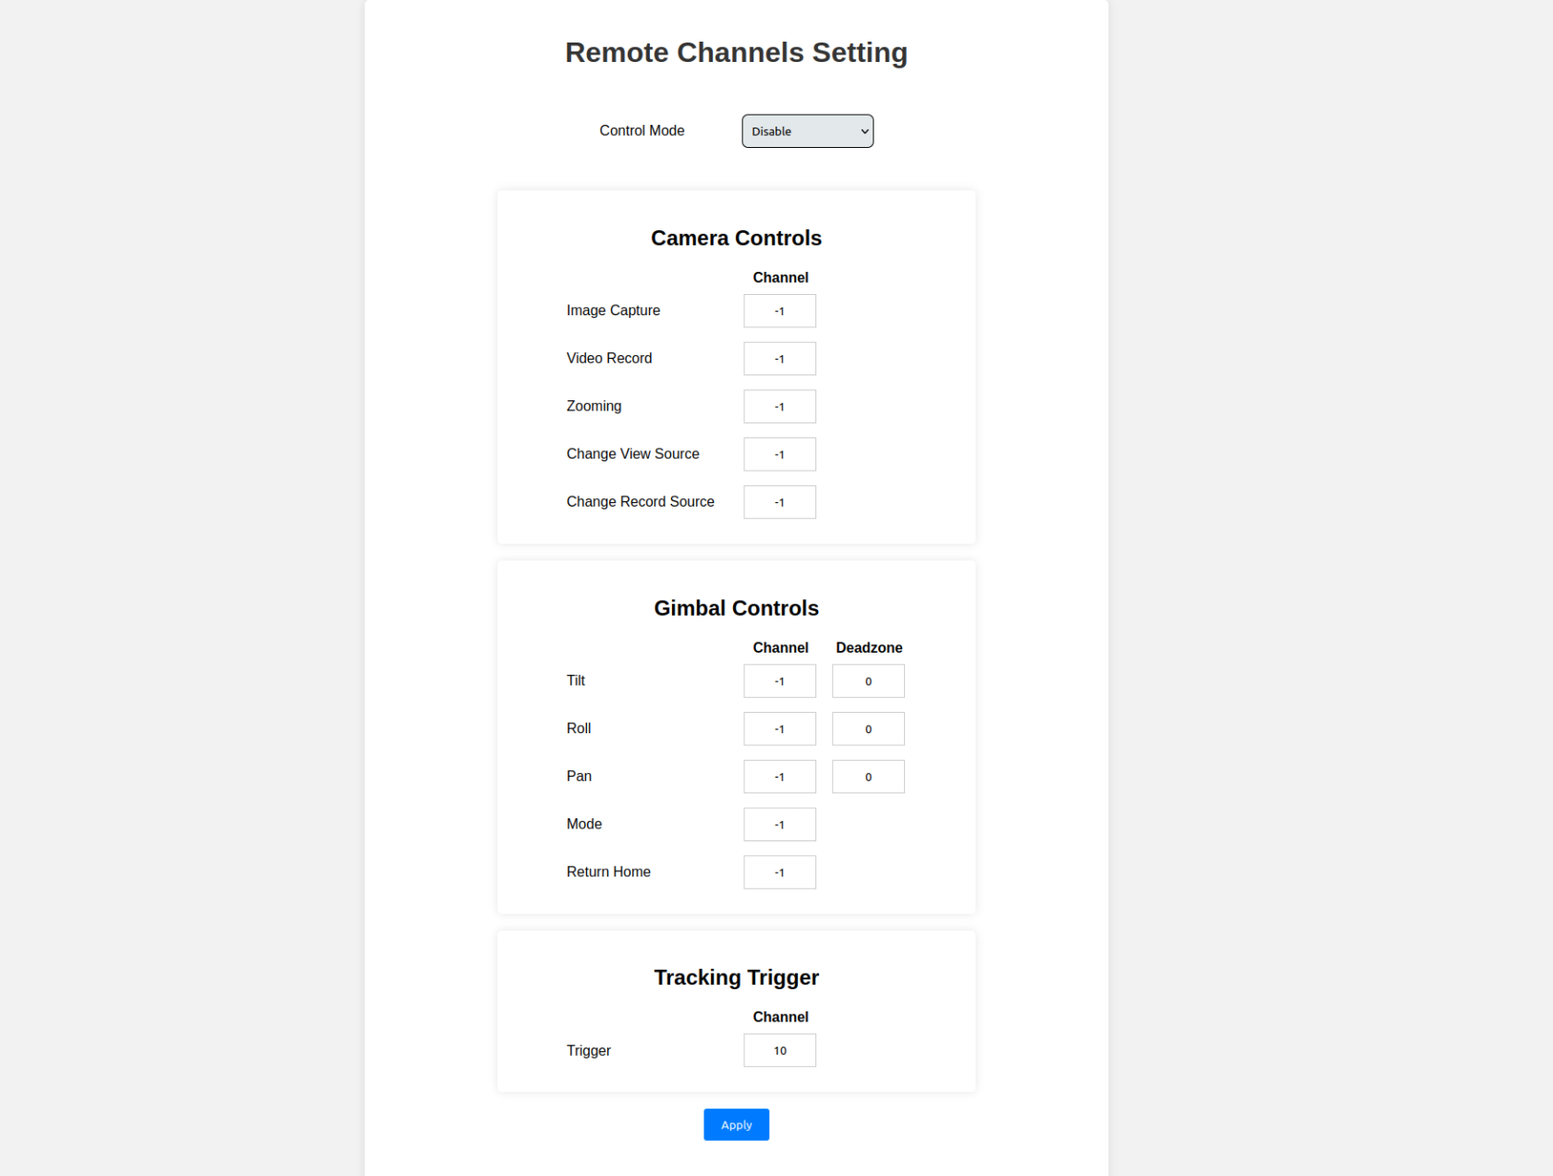Click the Zooming channel input box
The image size is (1553, 1176).
779,407
